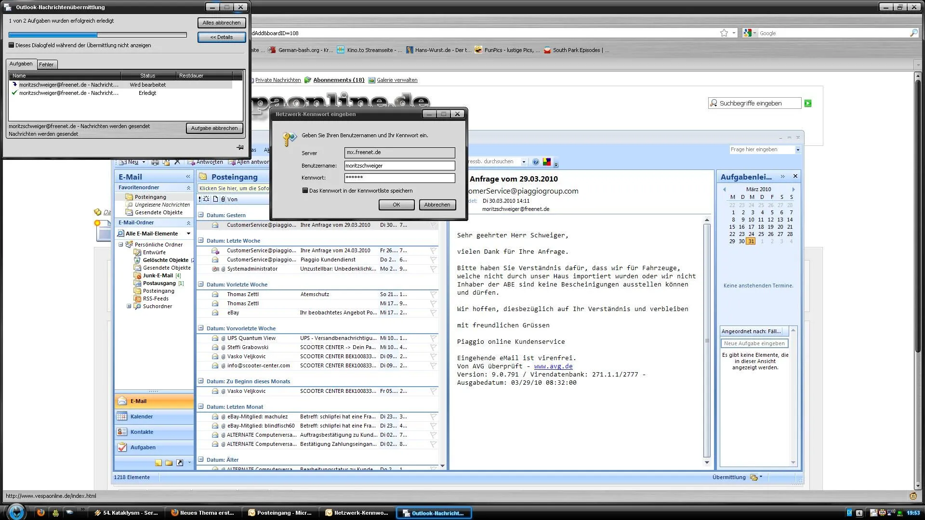Click the bookmark star in address bar
Viewport: 925px width, 520px height.
click(724, 33)
